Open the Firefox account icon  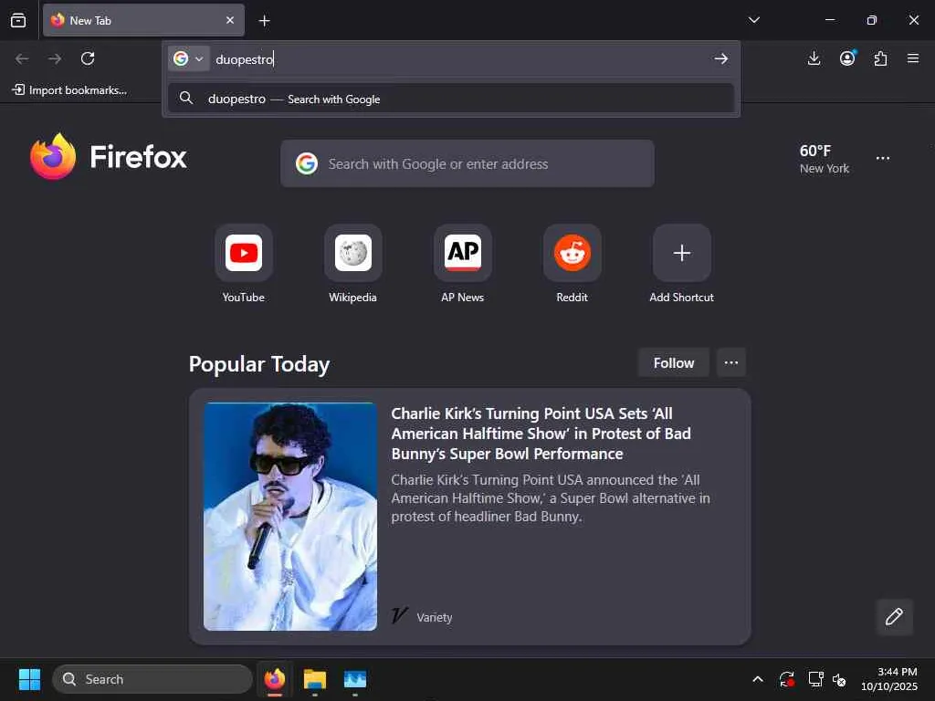click(x=847, y=58)
